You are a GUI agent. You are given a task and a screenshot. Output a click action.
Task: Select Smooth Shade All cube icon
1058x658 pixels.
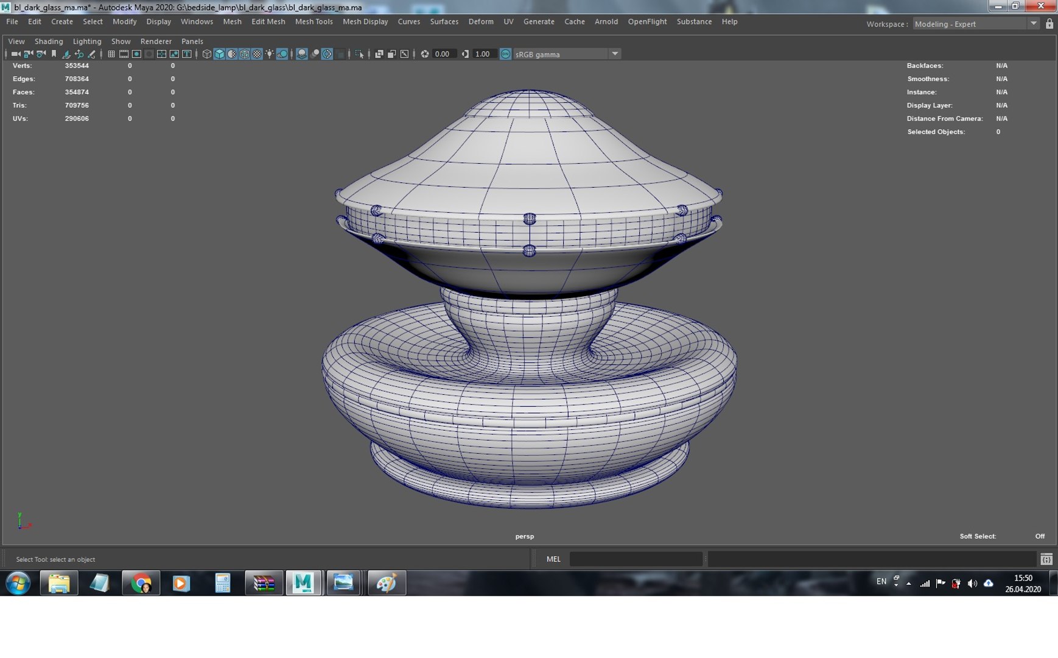pos(219,54)
